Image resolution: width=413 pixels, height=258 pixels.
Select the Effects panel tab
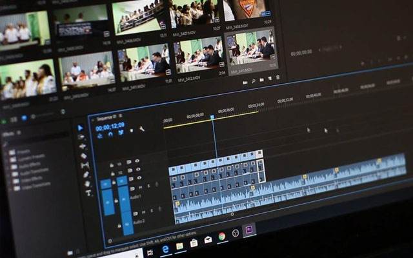pos(8,134)
